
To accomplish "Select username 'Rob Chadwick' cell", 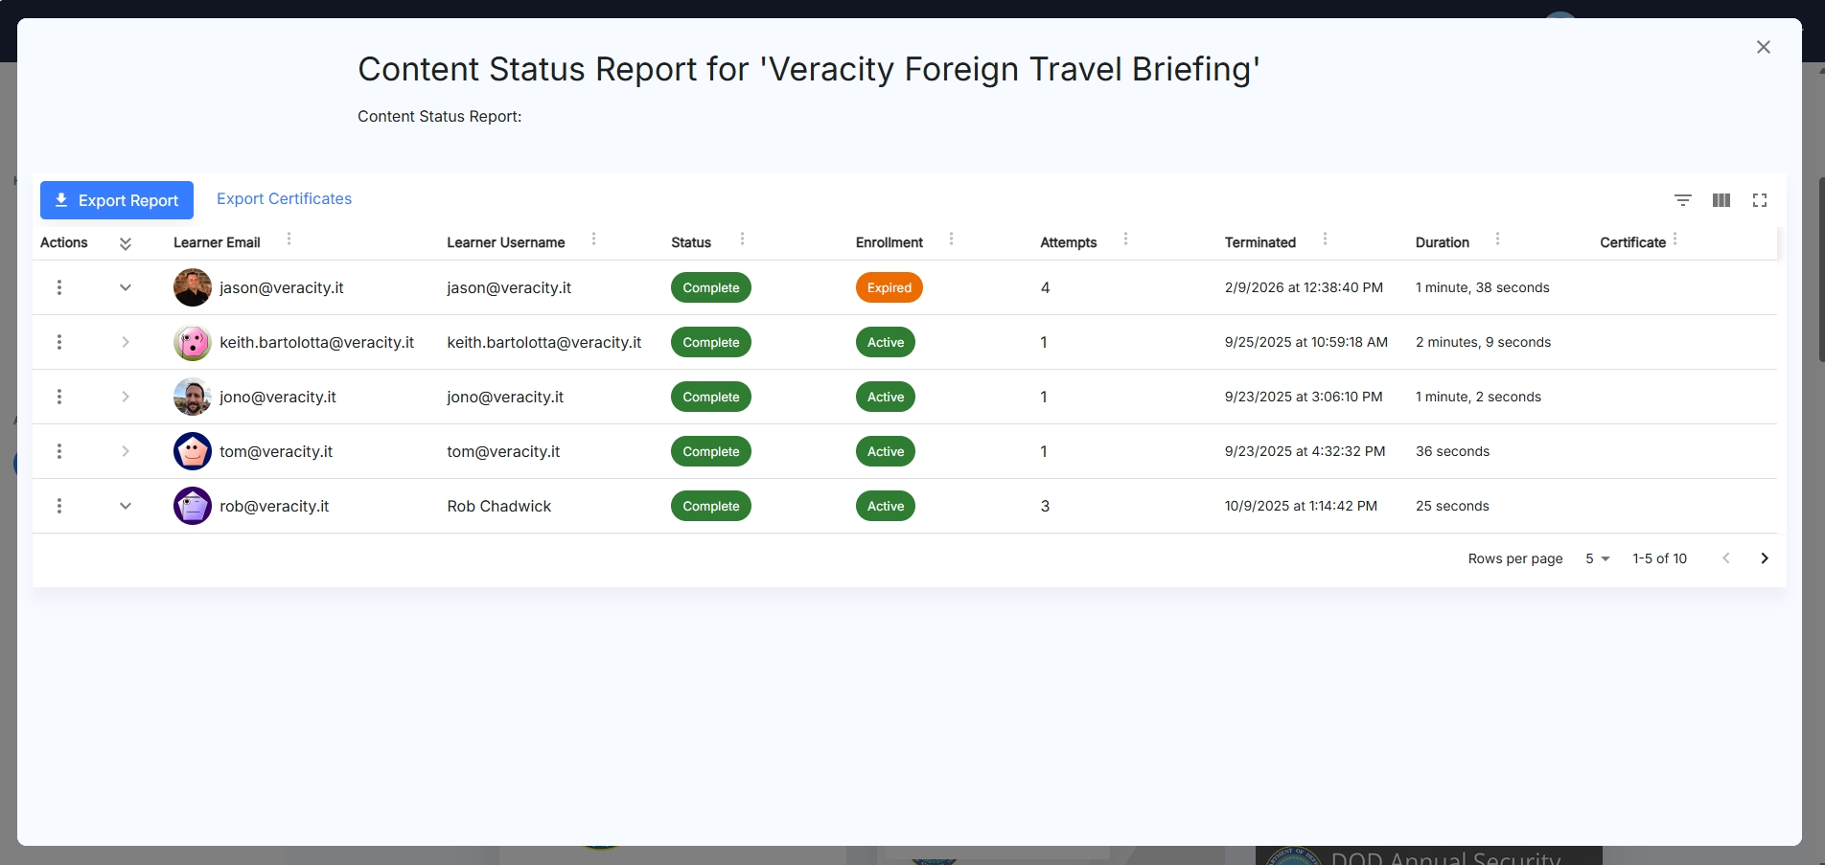I will (499, 506).
